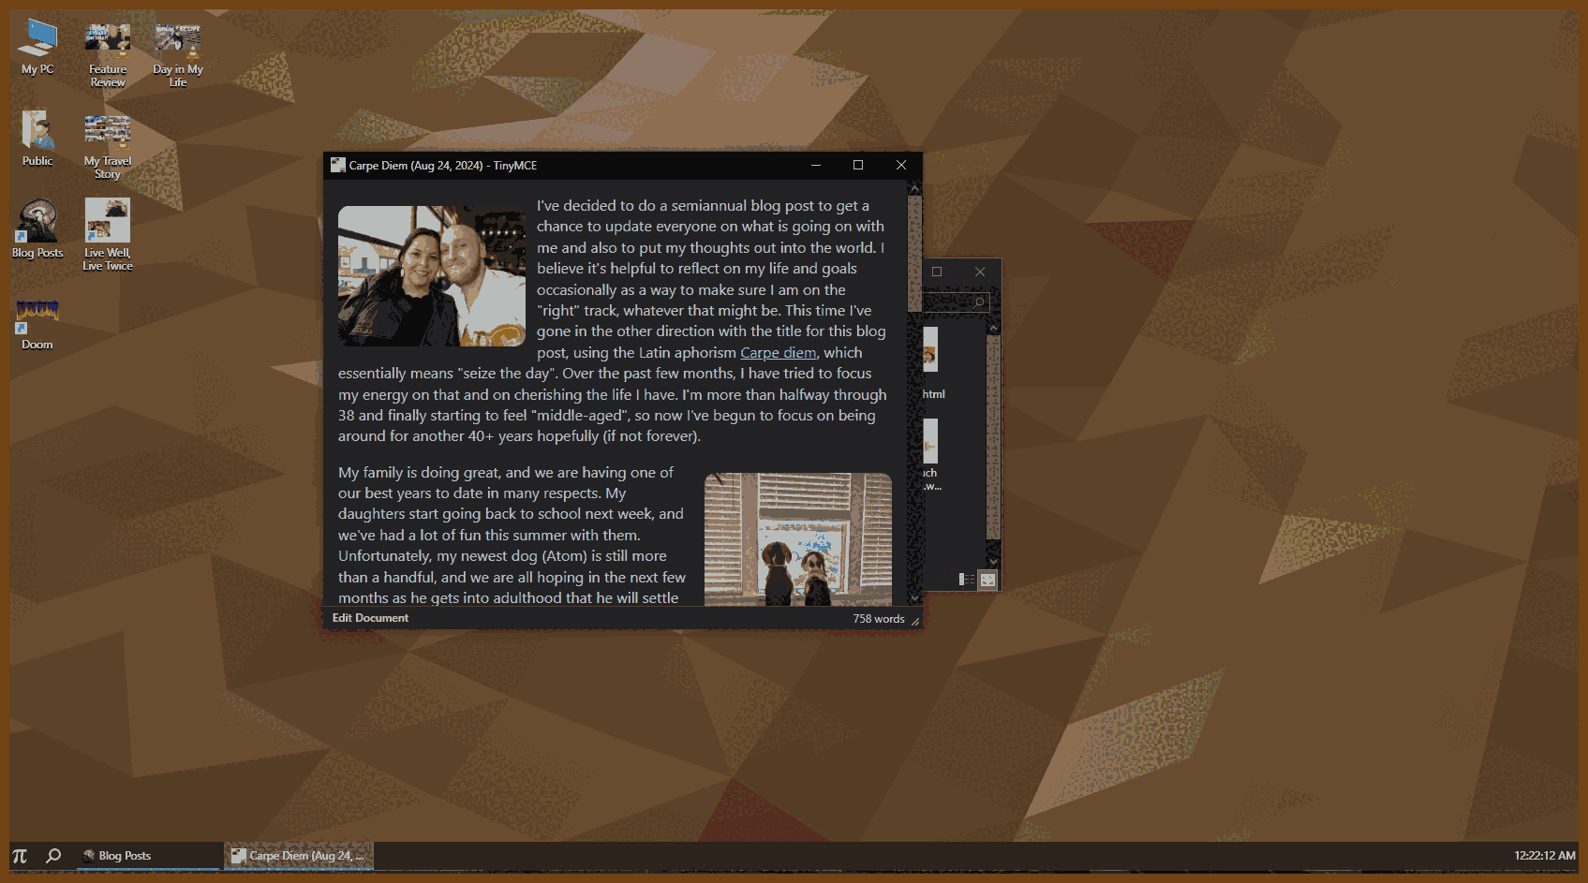This screenshot has width=1588, height=883.
Task: Select Carpe Diem taskbar window button
Action: (299, 856)
